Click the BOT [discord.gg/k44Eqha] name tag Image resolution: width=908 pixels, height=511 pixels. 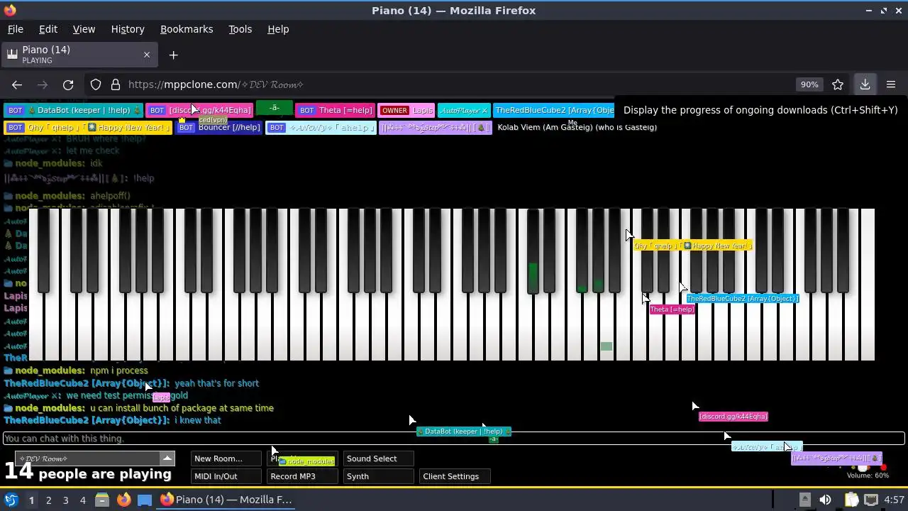point(200,110)
